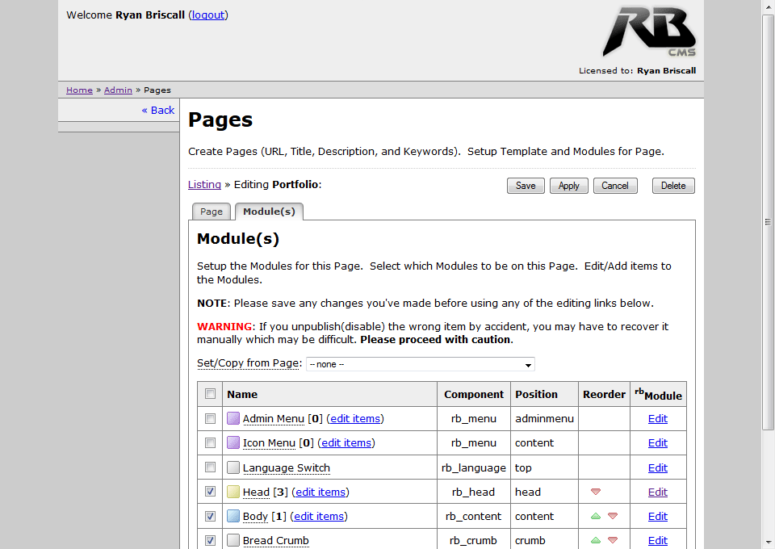Open the Set/Copy from Page dropdown

pos(420,364)
